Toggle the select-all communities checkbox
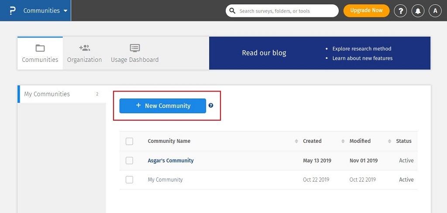Screen dimensions: 447x213 [129, 141]
